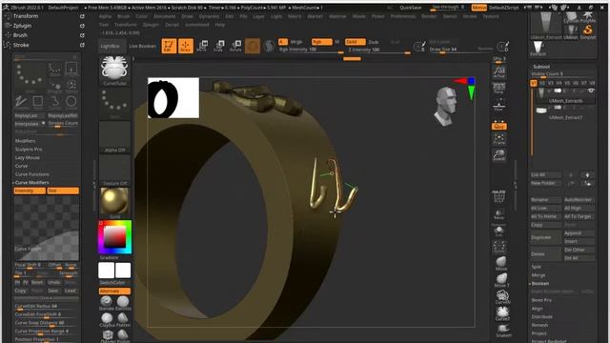Click the gizmo 3D sphere icon

[x=253, y=47]
